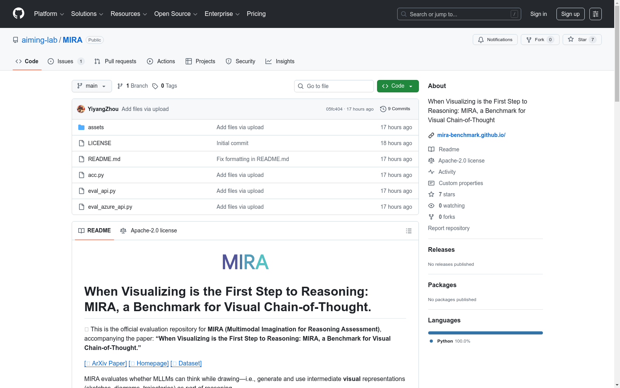Click the Python language bar

click(x=486, y=333)
